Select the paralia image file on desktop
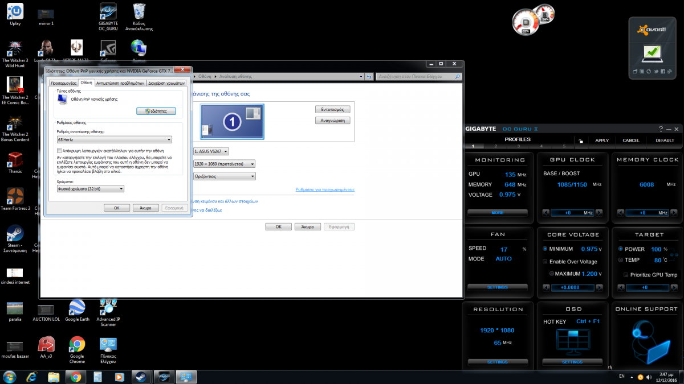Viewport: 684px width, 384px height. click(15, 312)
